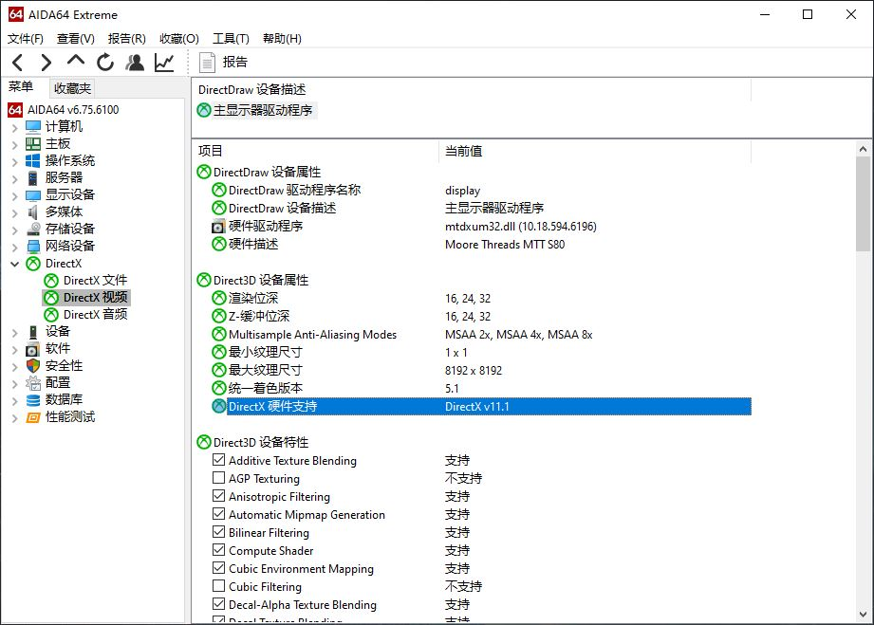The image size is (874, 625).
Task: Click the vertical scrollbar thumb in details list
Action: (x=863, y=204)
